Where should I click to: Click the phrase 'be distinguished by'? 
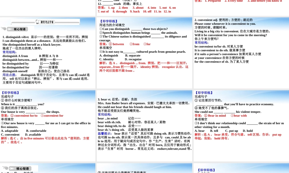(x=16, y=64)
